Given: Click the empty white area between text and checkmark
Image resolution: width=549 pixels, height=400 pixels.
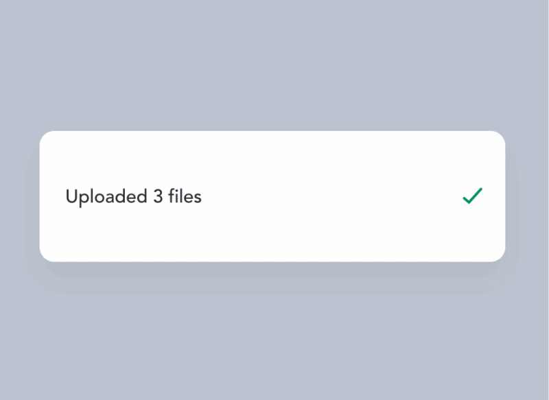Looking at the screenshot, I should (332, 196).
